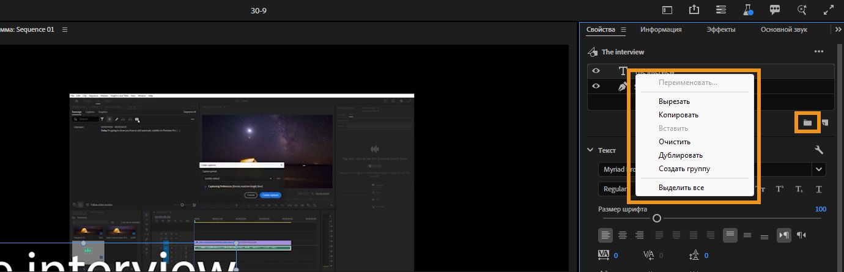Align text to vertical middle
Image resolution: width=844 pixels, height=272 pixels.
[x=747, y=235]
